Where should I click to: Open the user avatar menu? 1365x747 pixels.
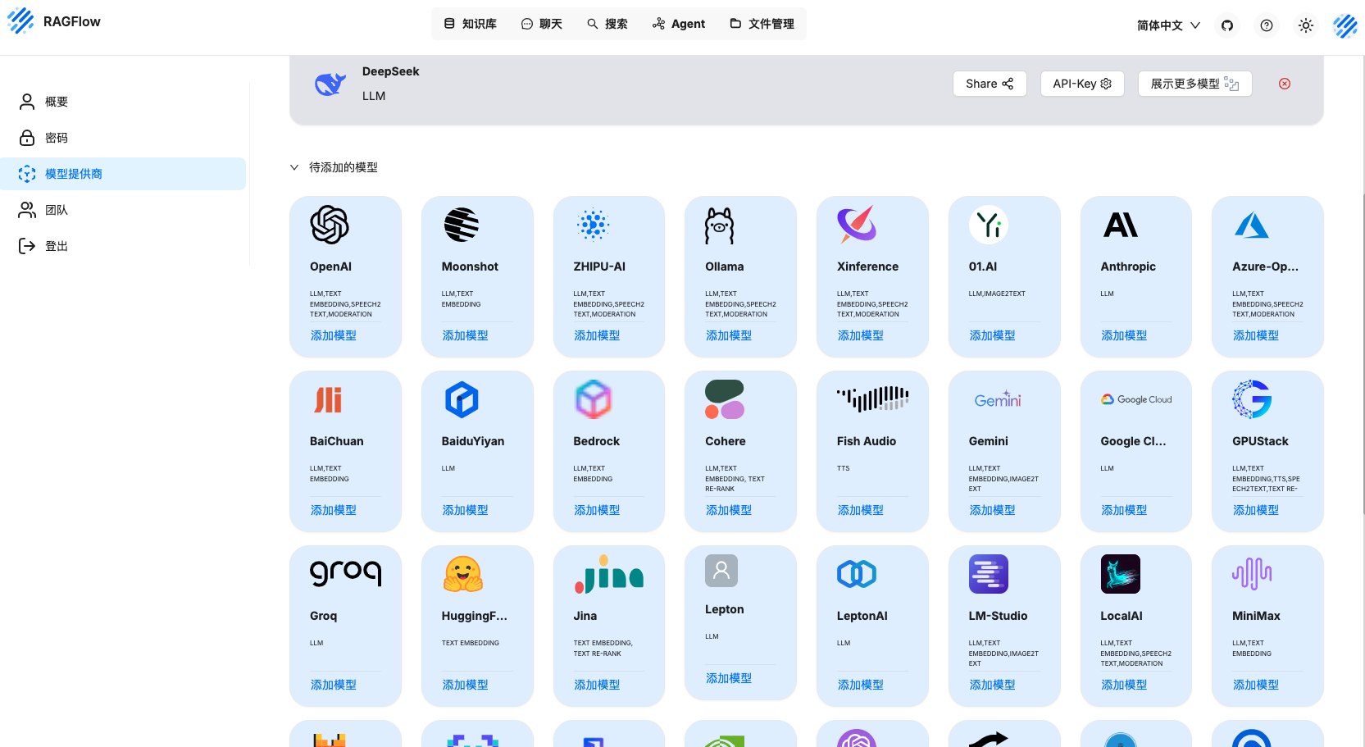[x=1345, y=25]
